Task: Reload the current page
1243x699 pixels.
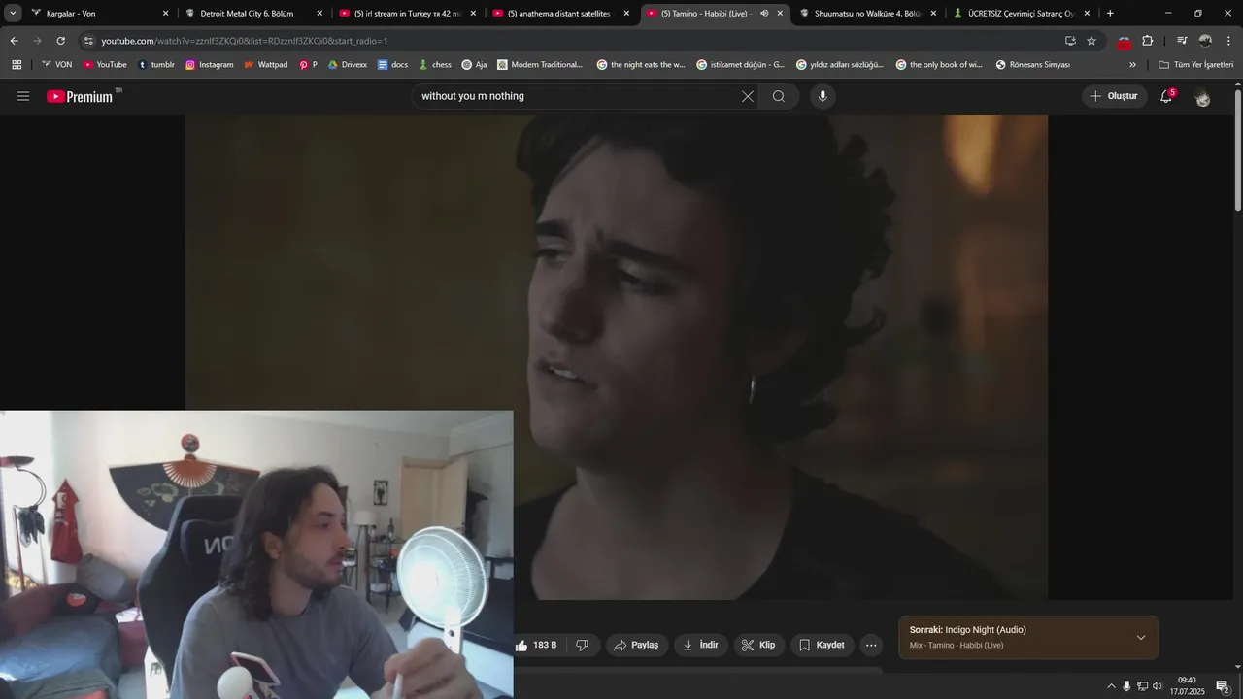Action: tap(60, 41)
